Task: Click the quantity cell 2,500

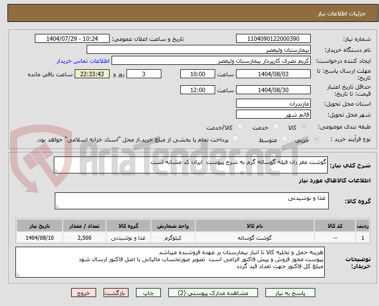Action: tap(84, 238)
